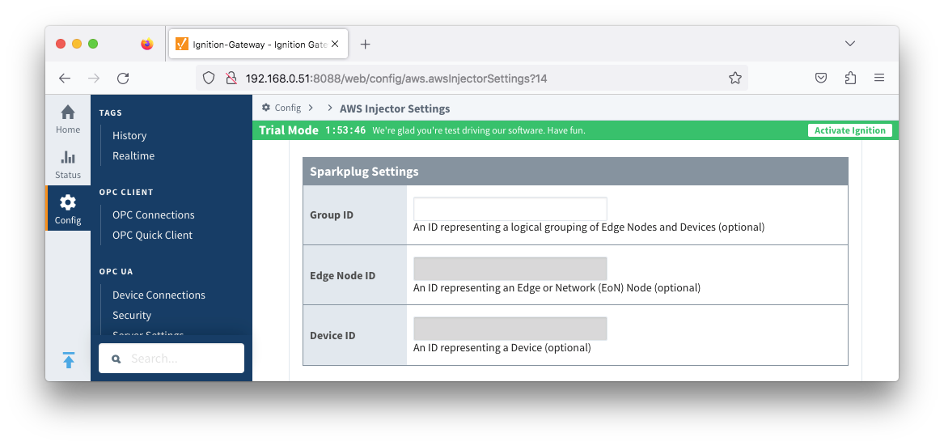Open Firefox extensions puzzle icon

(x=850, y=79)
